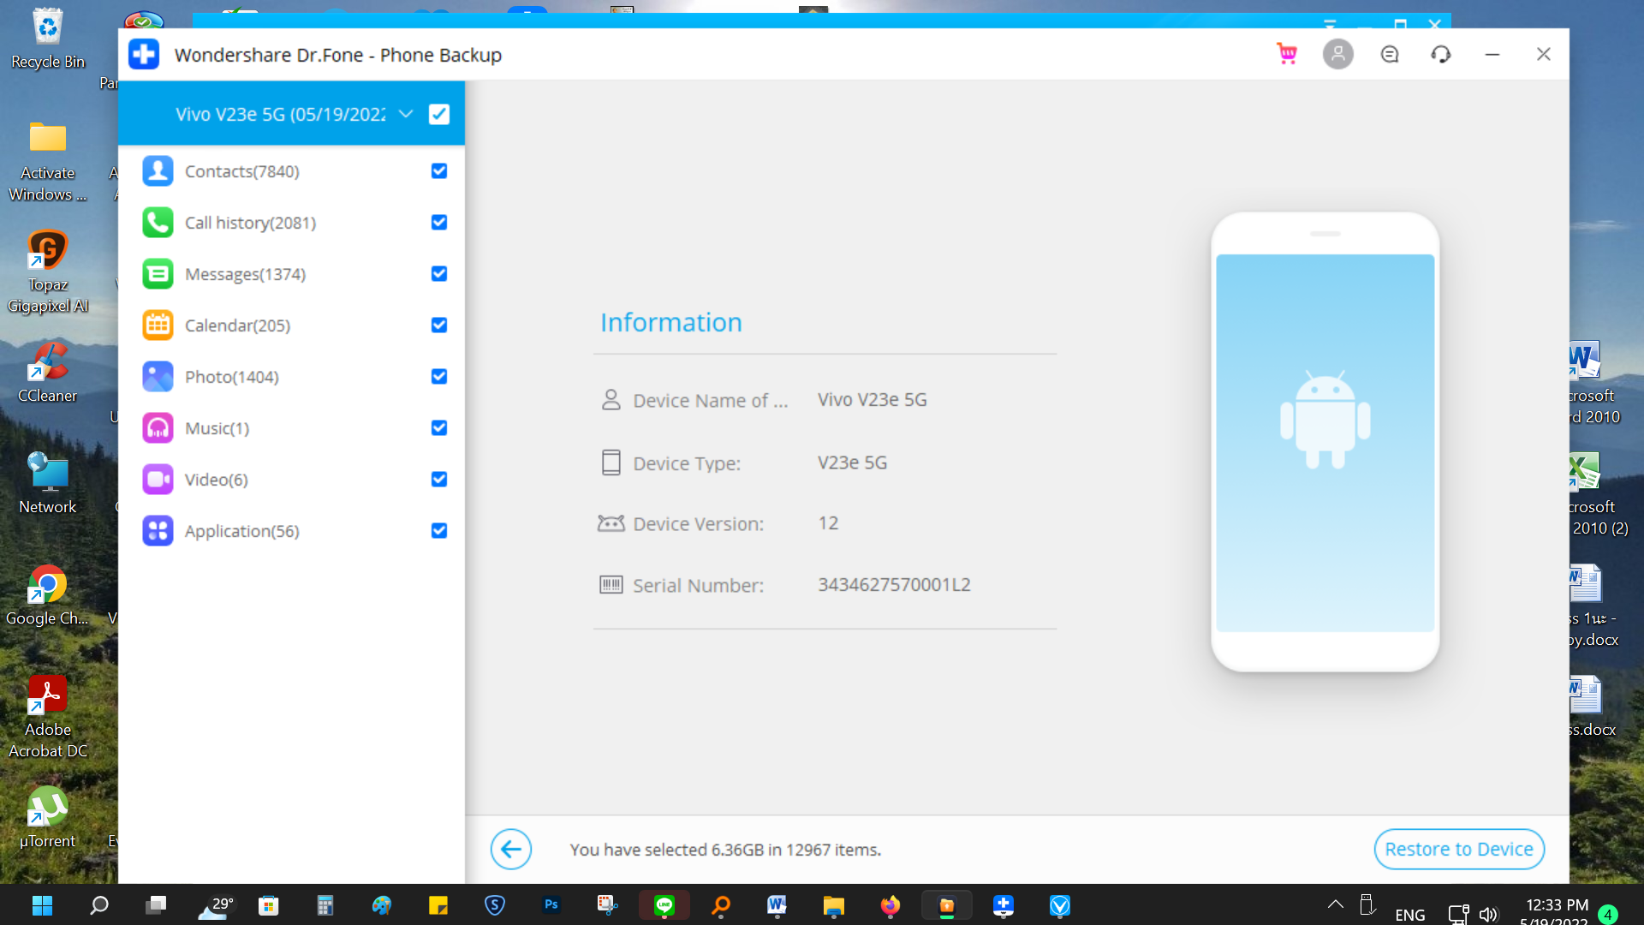Select Music(1) label

coord(217,428)
